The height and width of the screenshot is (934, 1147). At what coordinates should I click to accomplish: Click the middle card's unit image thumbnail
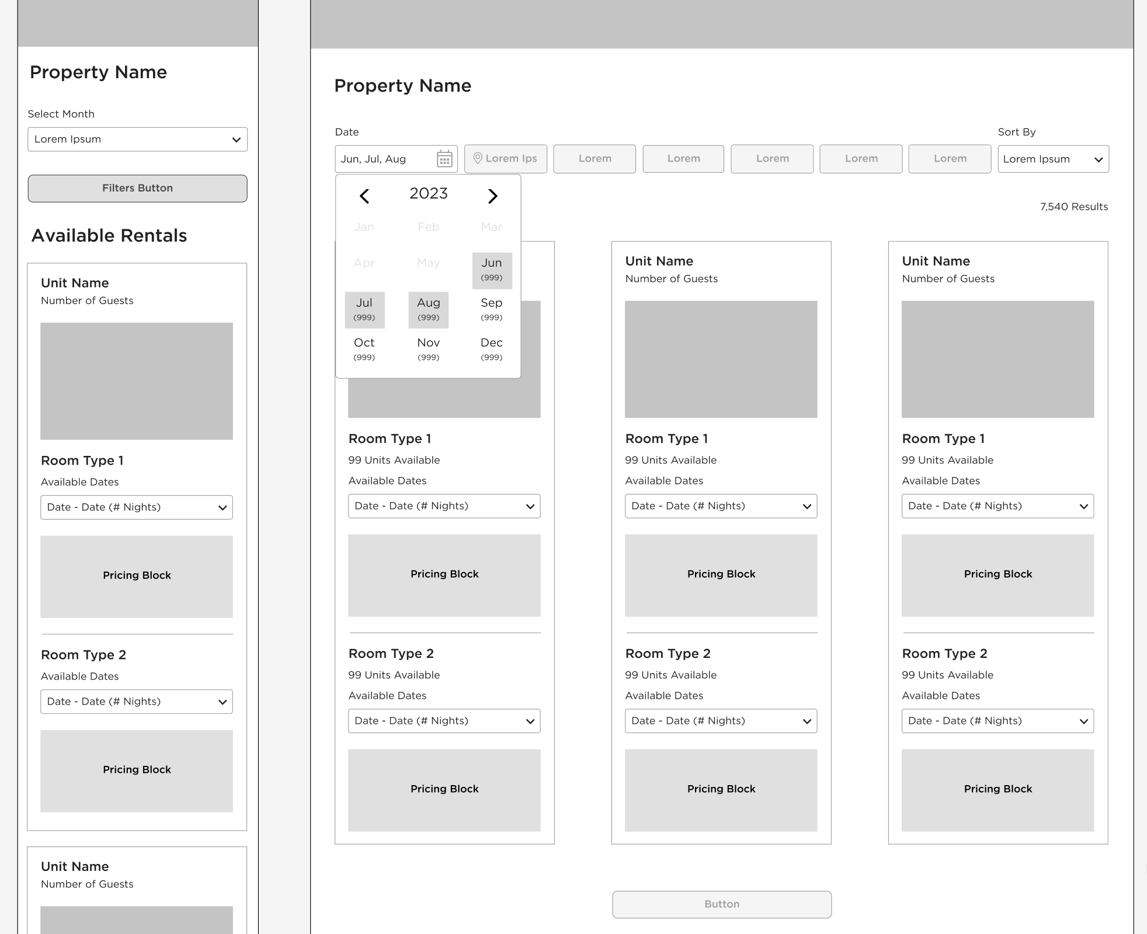(x=721, y=359)
